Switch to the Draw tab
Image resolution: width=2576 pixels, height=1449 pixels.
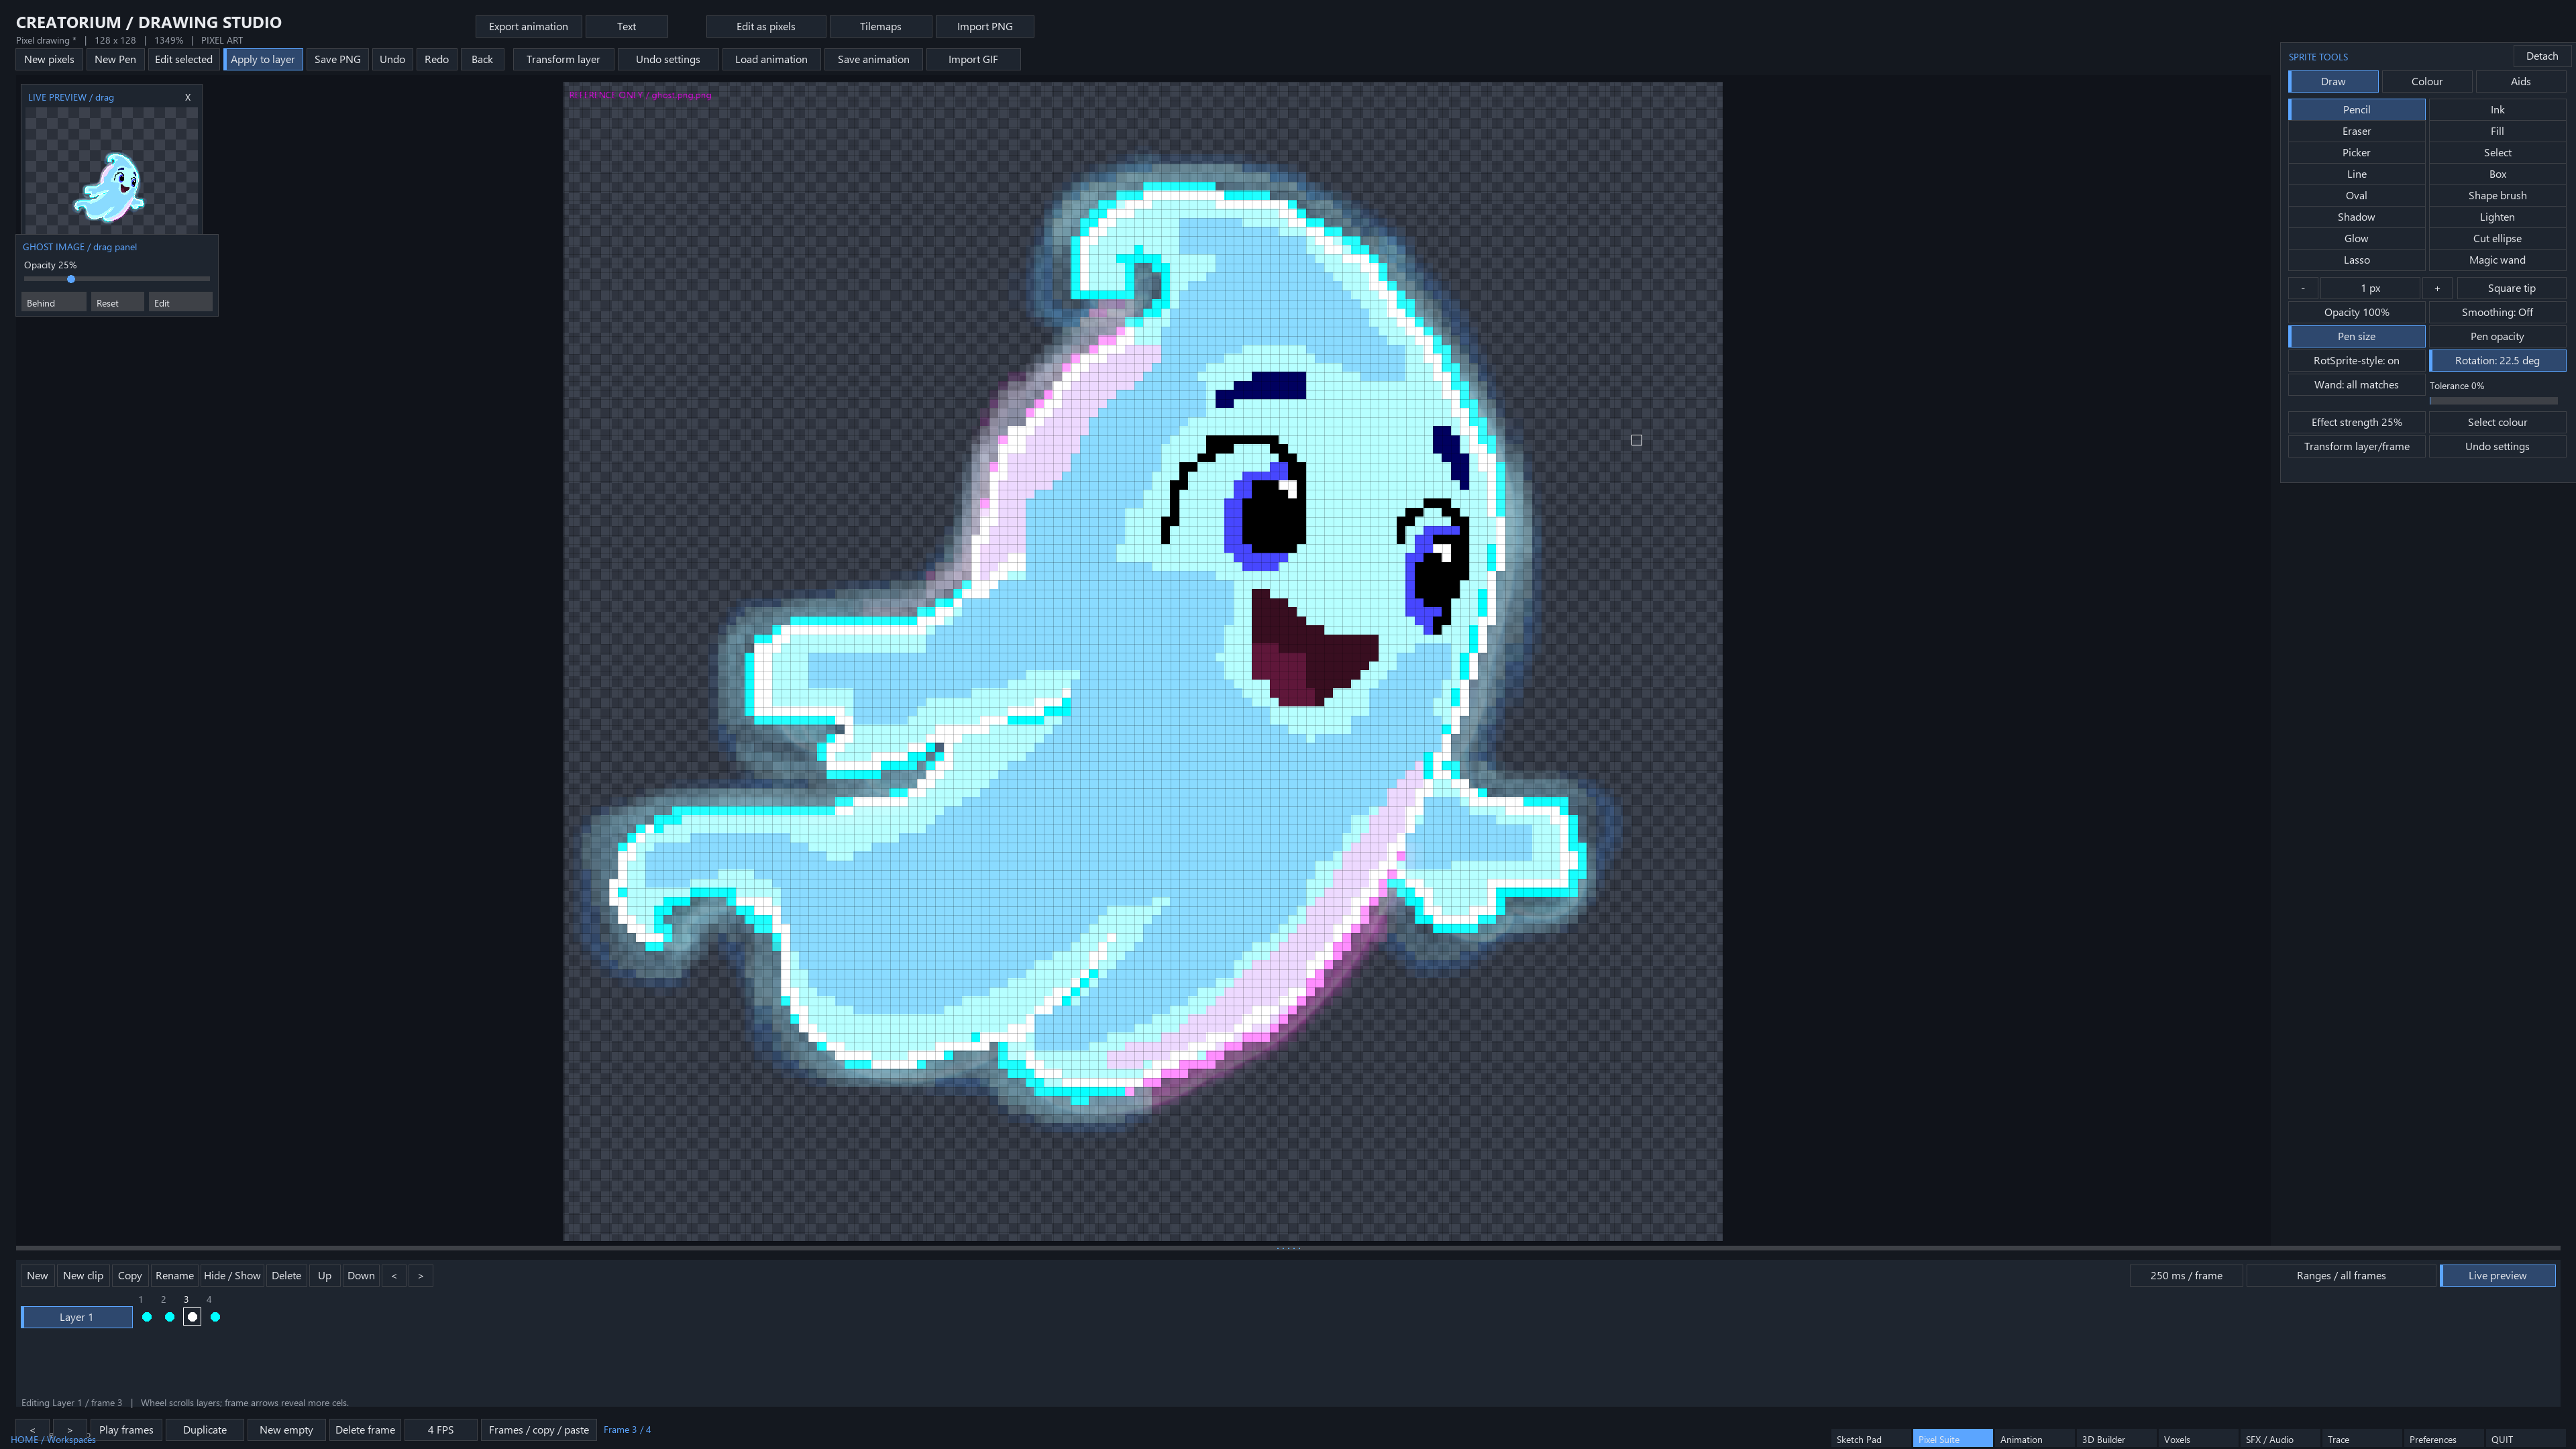pos(2333,82)
